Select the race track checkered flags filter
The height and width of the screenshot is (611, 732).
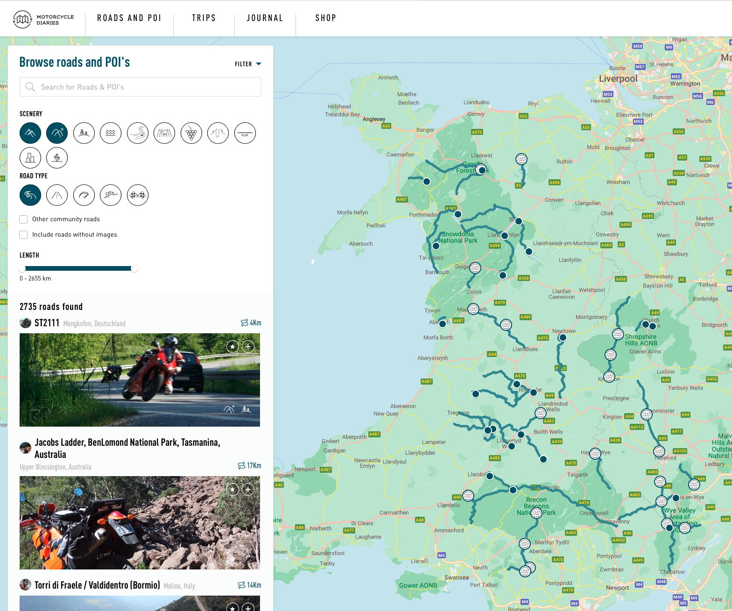pos(138,195)
